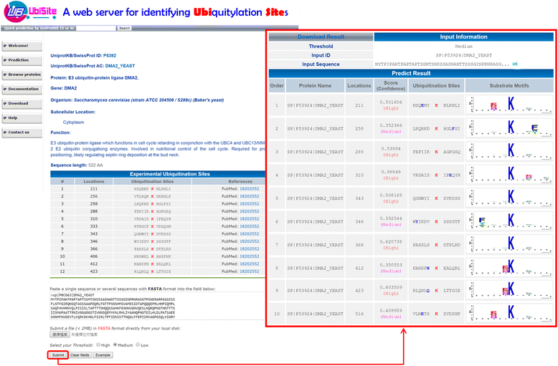Viewport: 558px width, 366px height.
Task: Open the Prediction menu item
Action: click(22, 60)
